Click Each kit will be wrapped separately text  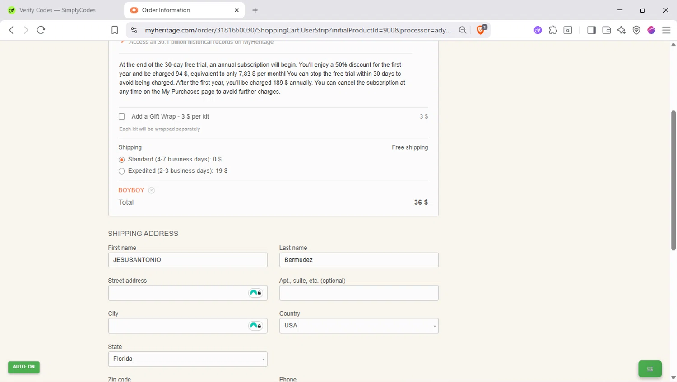159,129
